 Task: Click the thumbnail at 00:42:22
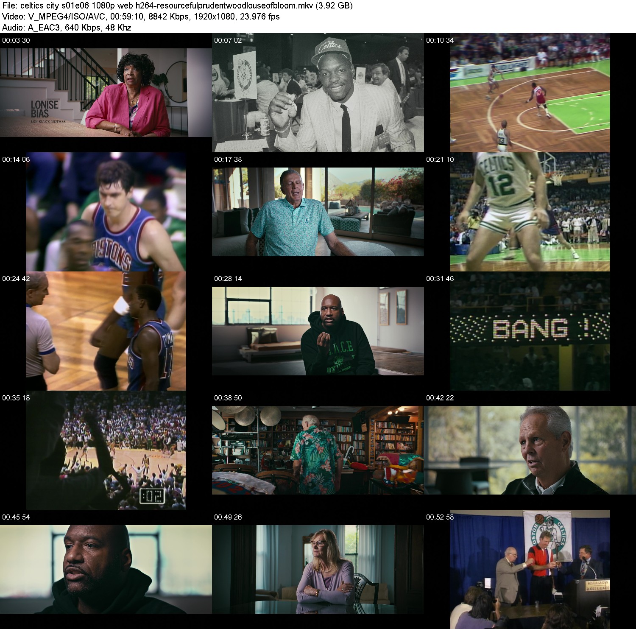[530, 450]
